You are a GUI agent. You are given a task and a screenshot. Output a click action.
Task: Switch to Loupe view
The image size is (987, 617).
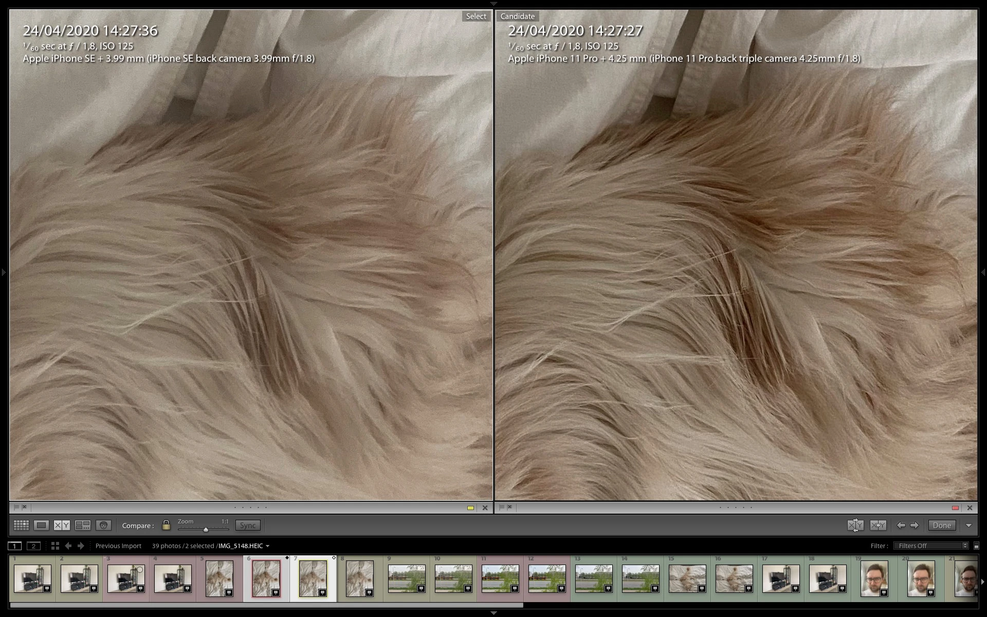42,525
